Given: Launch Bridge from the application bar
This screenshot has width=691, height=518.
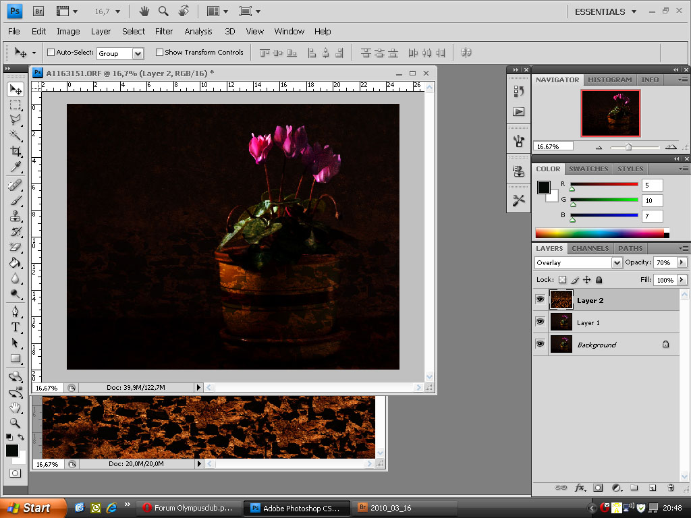Looking at the screenshot, I should pos(38,11).
